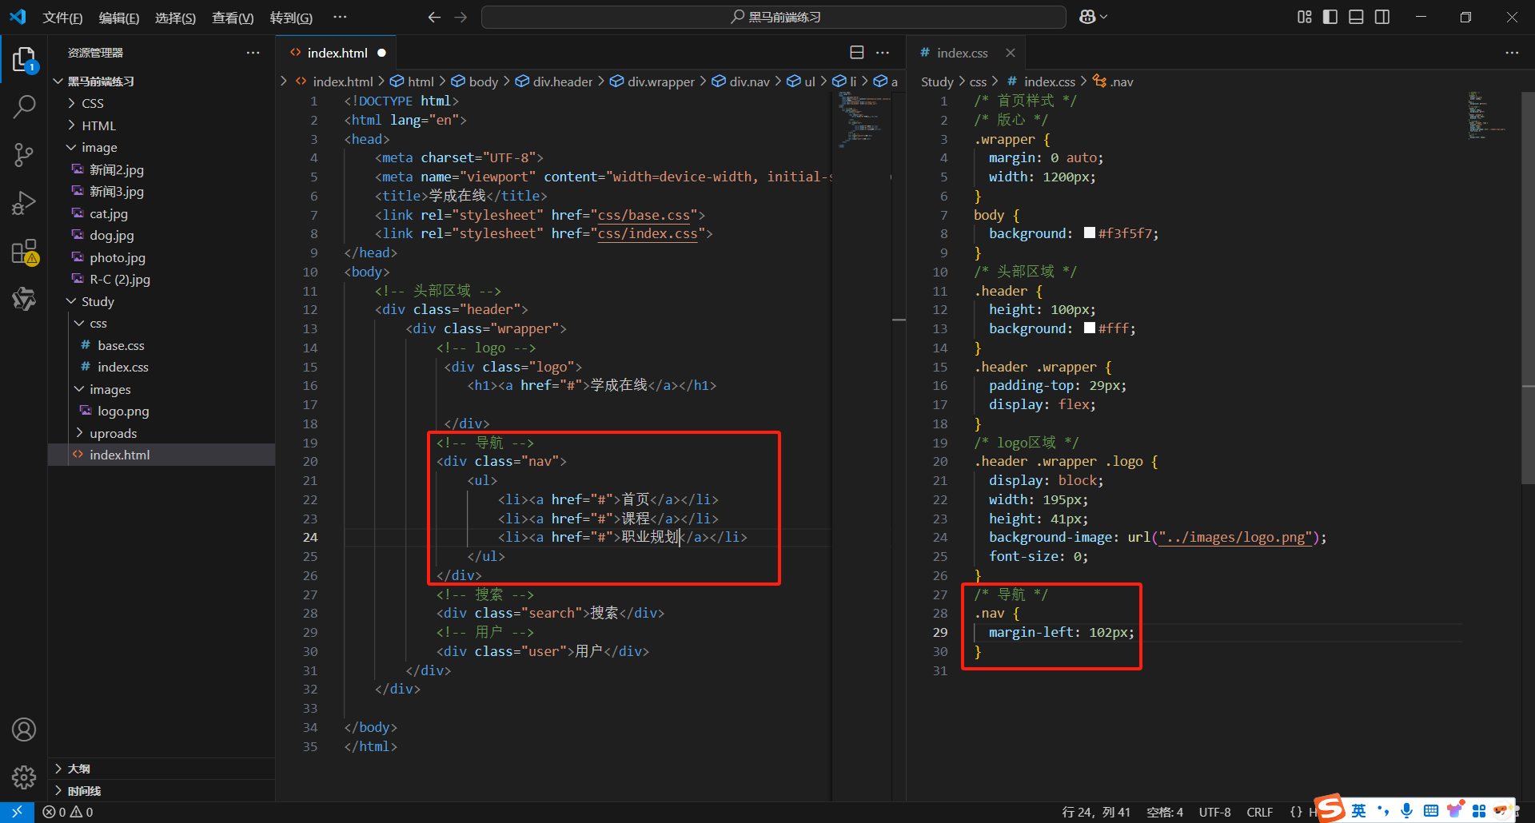This screenshot has height=823, width=1535.
Task: Open the Manage gear settings
Action: (24, 777)
